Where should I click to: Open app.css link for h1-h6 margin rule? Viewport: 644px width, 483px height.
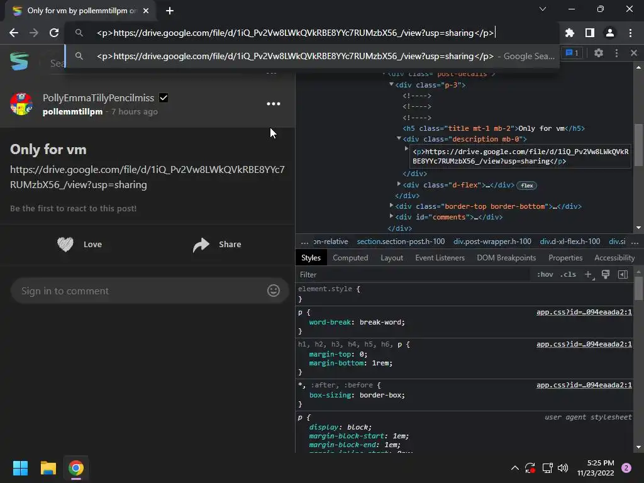pyautogui.click(x=584, y=344)
